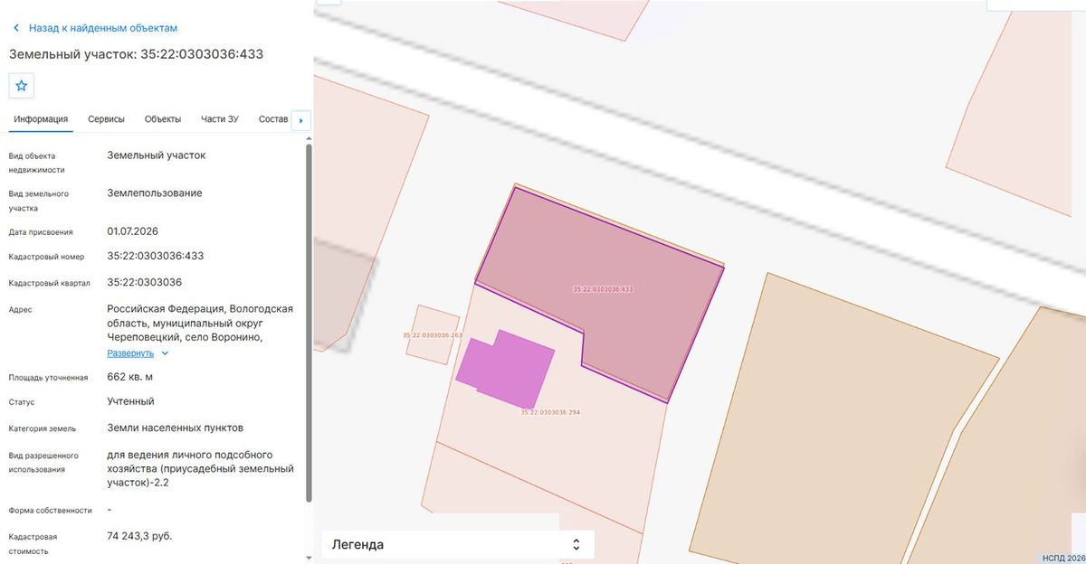Click the permitted use text для ведения личного
Screen dimensions: 1086x564
coord(201,469)
